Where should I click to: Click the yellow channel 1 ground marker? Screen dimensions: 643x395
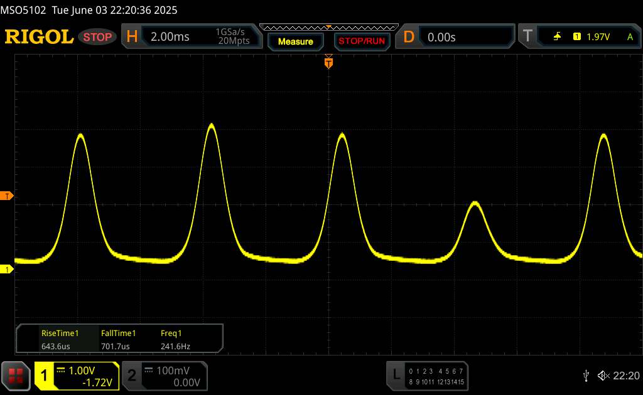coord(7,270)
